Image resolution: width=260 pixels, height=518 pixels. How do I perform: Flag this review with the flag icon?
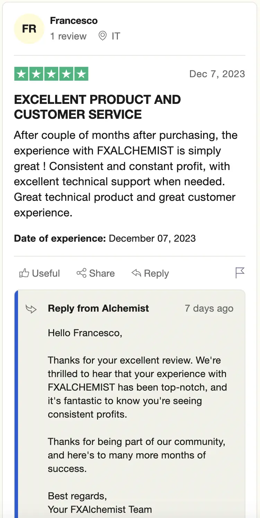coord(240,273)
